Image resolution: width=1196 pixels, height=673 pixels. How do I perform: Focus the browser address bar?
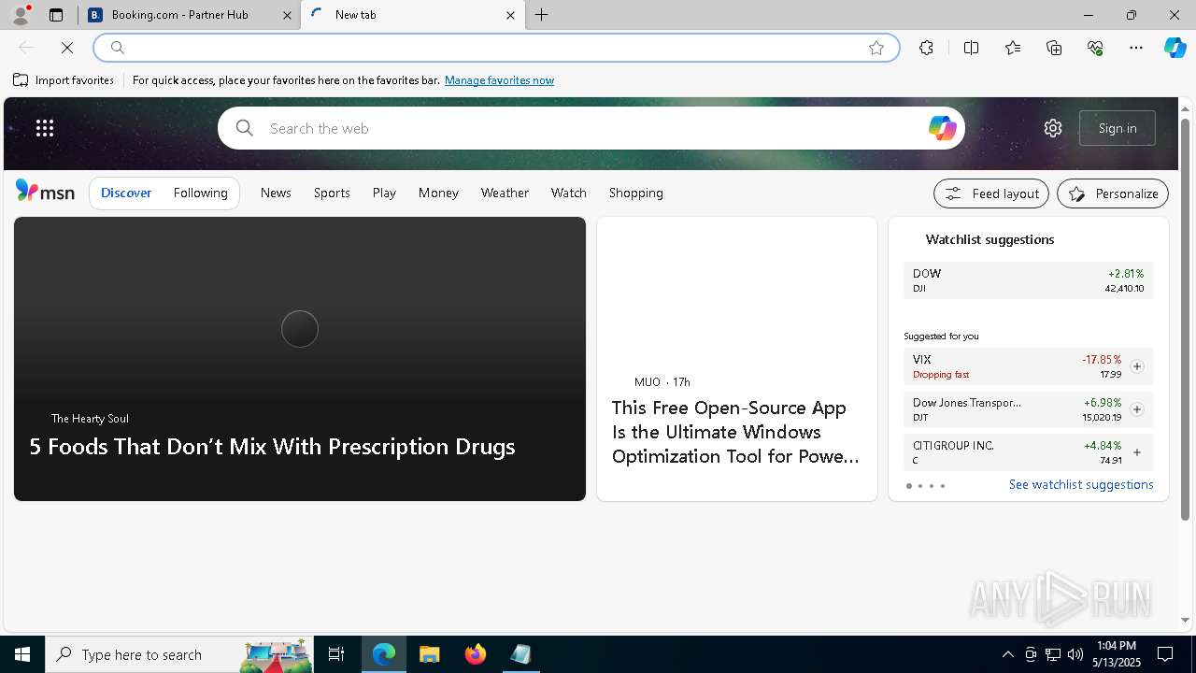tap(495, 48)
